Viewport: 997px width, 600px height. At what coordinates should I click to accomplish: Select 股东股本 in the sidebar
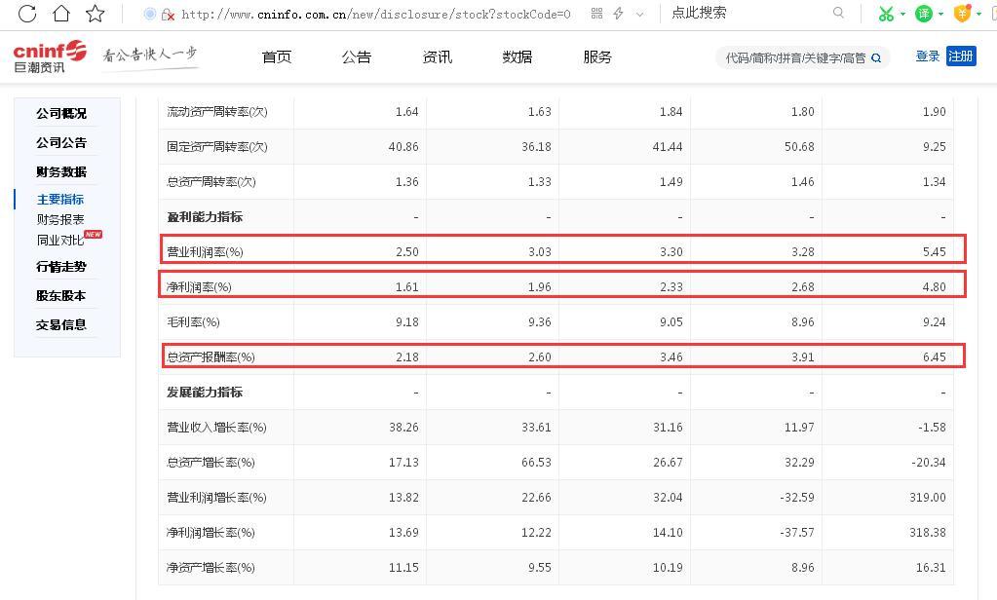tap(61, 295)
